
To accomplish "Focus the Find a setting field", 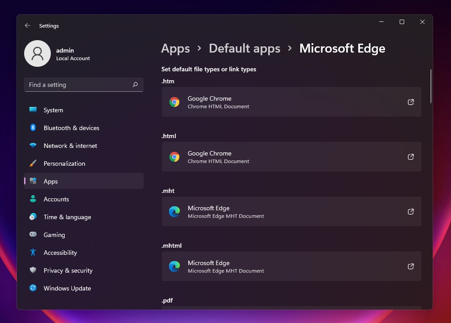I will tap(84, 85).
